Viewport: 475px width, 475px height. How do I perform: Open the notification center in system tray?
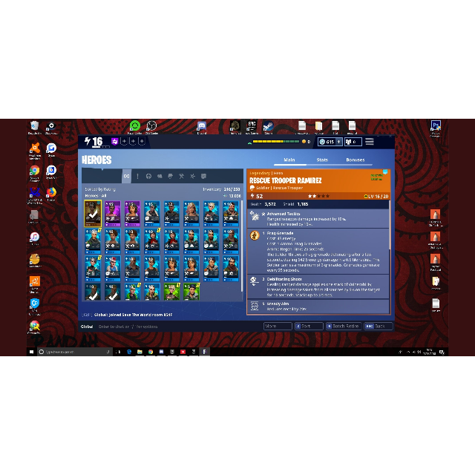[442, 352]
